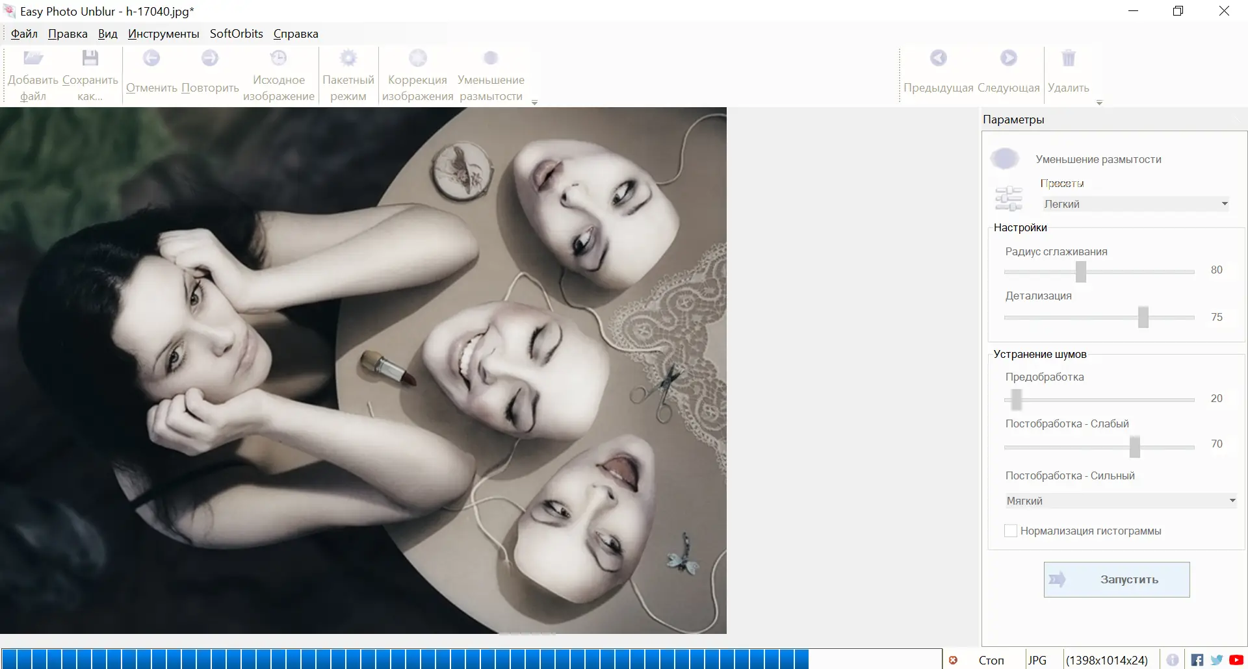
Task: Open the Facebook icon in status bar
Action: coord(1197,660)
